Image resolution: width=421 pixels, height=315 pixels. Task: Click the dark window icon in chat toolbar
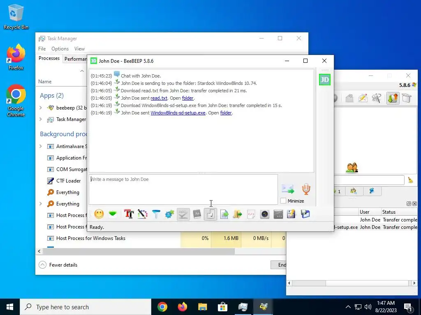pos(278,214)
